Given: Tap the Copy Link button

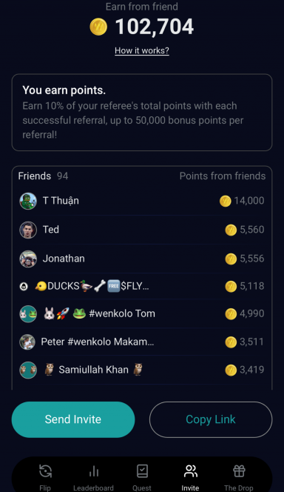Looking at the screenshot, I should tap(211, 419).
